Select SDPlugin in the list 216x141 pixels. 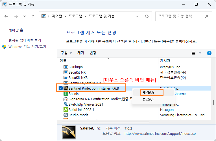[x=76, y=67]
